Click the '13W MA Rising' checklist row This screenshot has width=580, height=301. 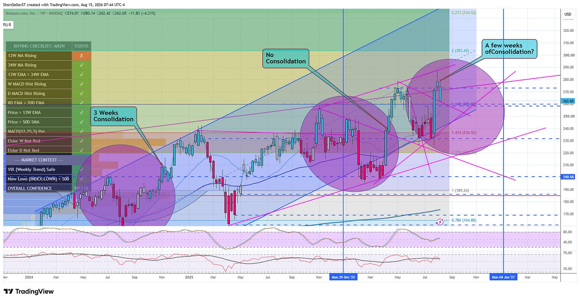coord(39,55)
